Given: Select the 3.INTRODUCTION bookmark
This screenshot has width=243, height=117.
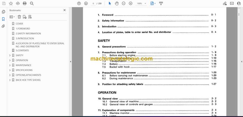Looking at the screenshot, I should coord(25,38).
